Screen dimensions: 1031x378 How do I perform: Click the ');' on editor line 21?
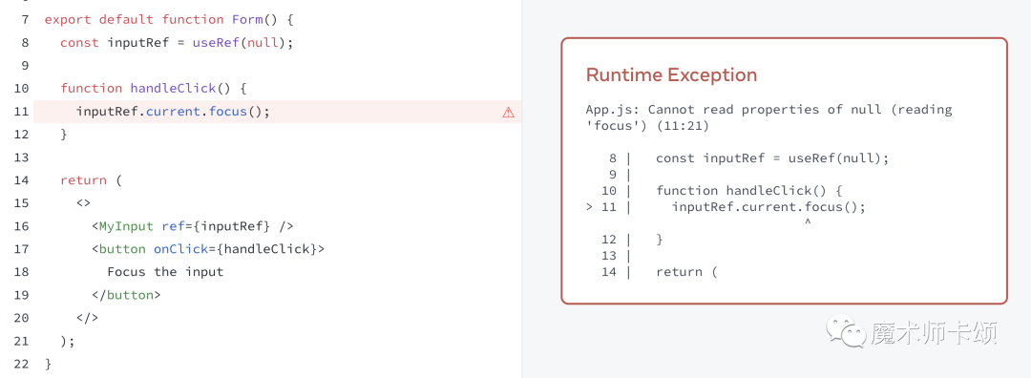(68, 341)
